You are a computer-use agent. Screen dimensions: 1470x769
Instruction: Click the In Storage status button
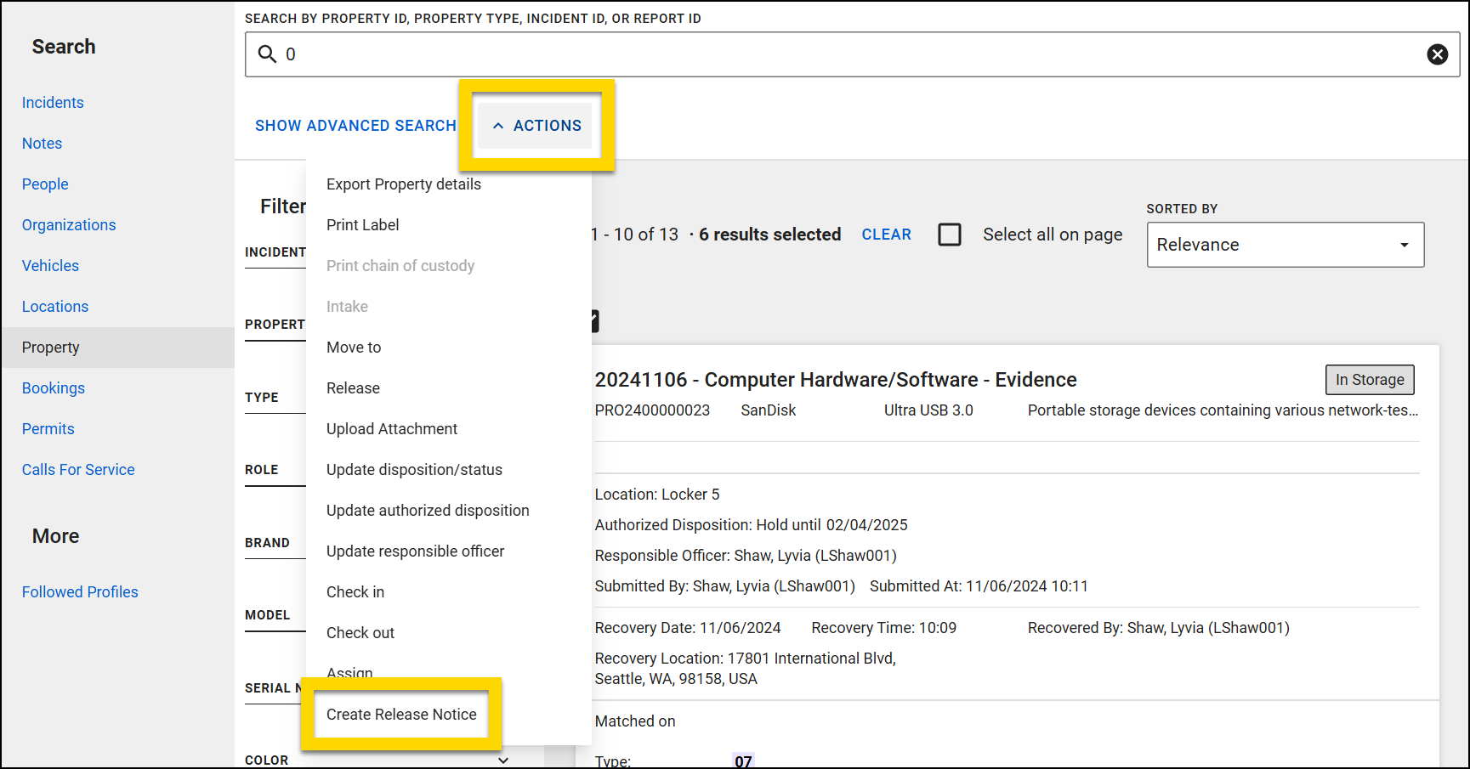click(x=1370, y=380)
